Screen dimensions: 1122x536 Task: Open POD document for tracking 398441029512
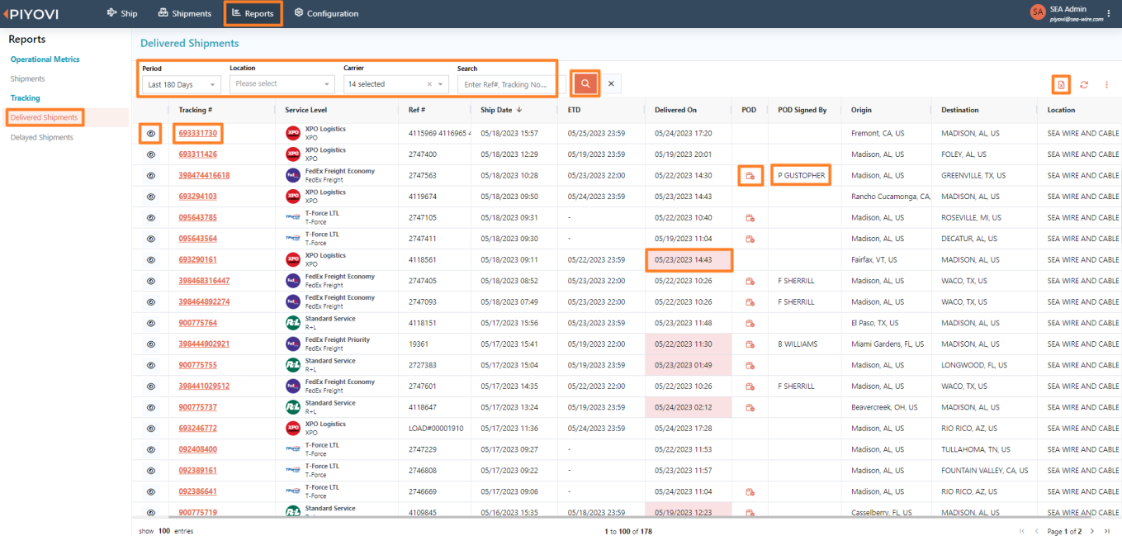click(750, 387)
